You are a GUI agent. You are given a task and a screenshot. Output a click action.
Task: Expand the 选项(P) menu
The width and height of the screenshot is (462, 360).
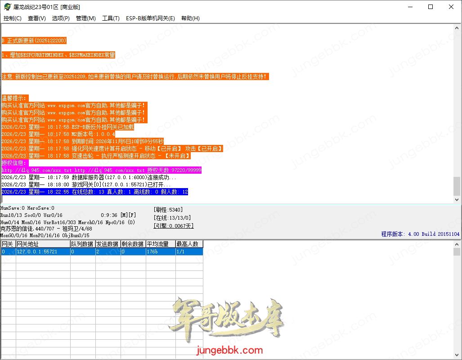[x=61, y=18]
